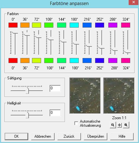Click the right after-preview thumbnail

[x=119, y=96]
